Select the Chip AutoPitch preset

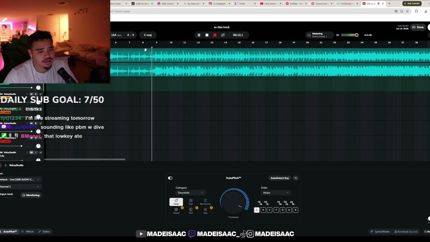pos(205,210)
